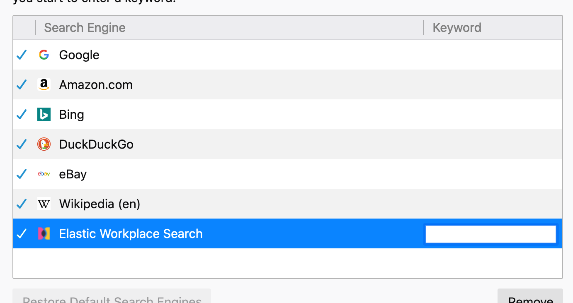
Task: Select the Wikipedia (en) row
Action: pyautogui.click(x=249, y=203)
